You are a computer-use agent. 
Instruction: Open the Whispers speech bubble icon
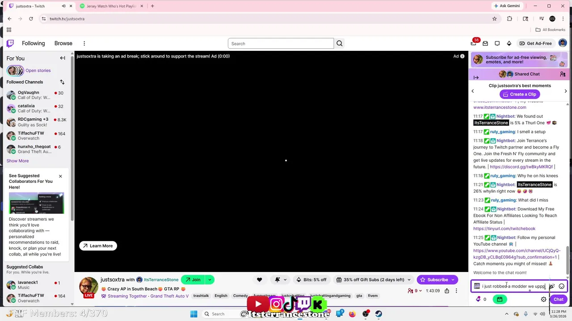pyautogui.click(x=497, y=43)
